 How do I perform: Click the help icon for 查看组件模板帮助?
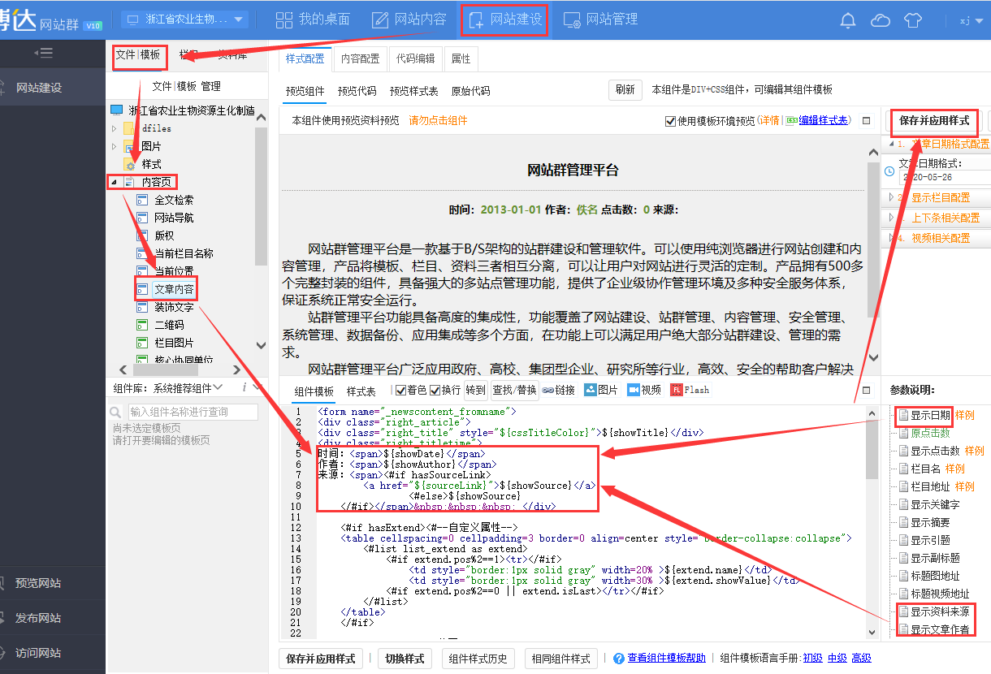coord(619,659)
